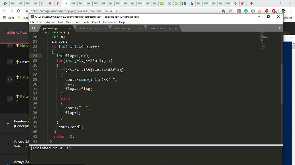Open the Adobe Acrobat extension
The image size is (295, 165).
click(x=239, y=11)
